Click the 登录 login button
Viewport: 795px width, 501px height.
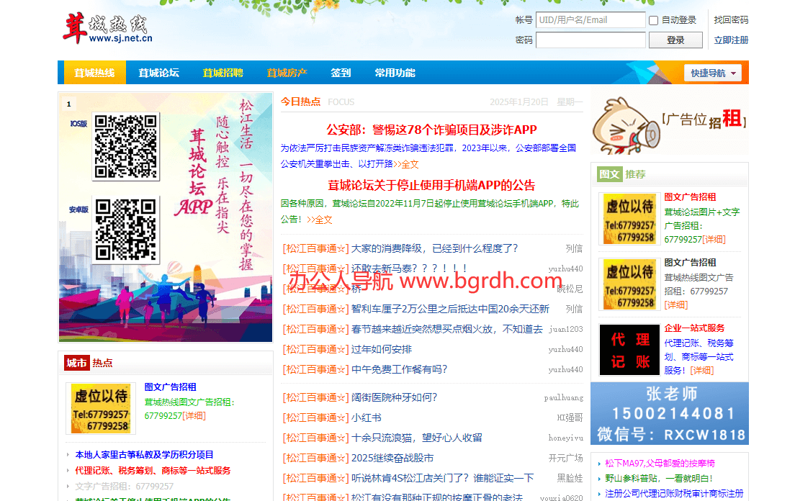pos(675,40)
